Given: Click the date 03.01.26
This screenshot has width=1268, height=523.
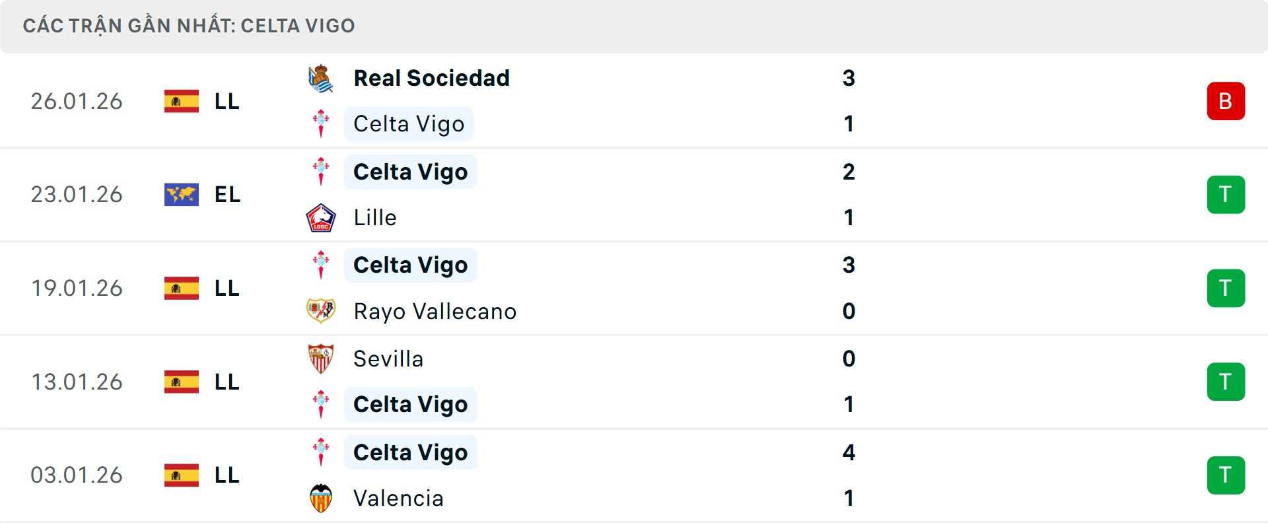Looking at the screenshot, I should [77, 475].
